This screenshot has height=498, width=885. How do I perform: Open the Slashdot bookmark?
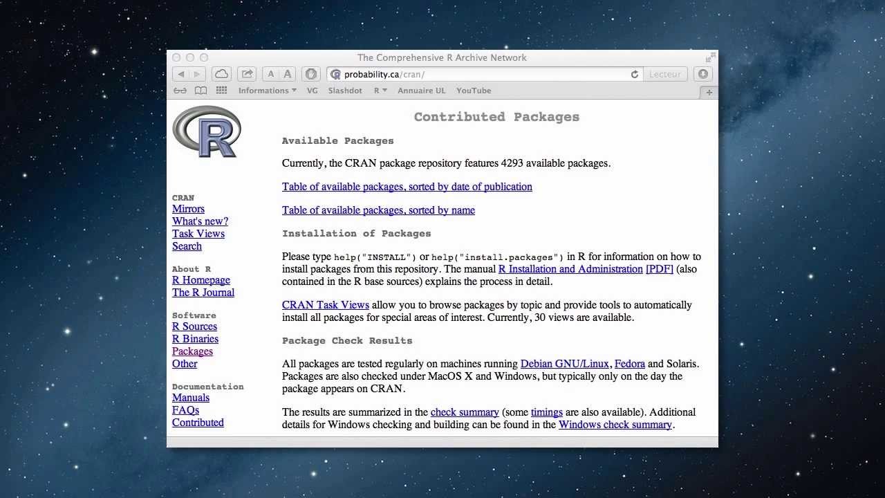(345, 91)
